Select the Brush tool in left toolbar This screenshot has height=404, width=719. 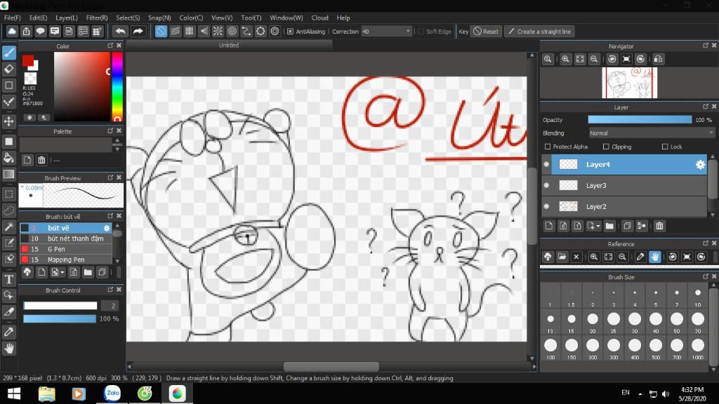(8, 53)
